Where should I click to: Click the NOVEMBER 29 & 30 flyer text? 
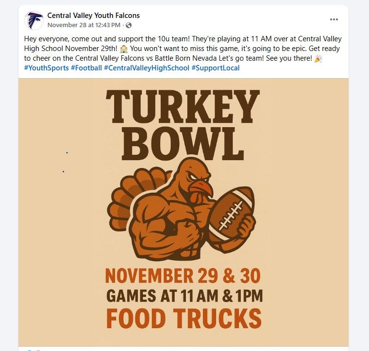tap(183, 275)
